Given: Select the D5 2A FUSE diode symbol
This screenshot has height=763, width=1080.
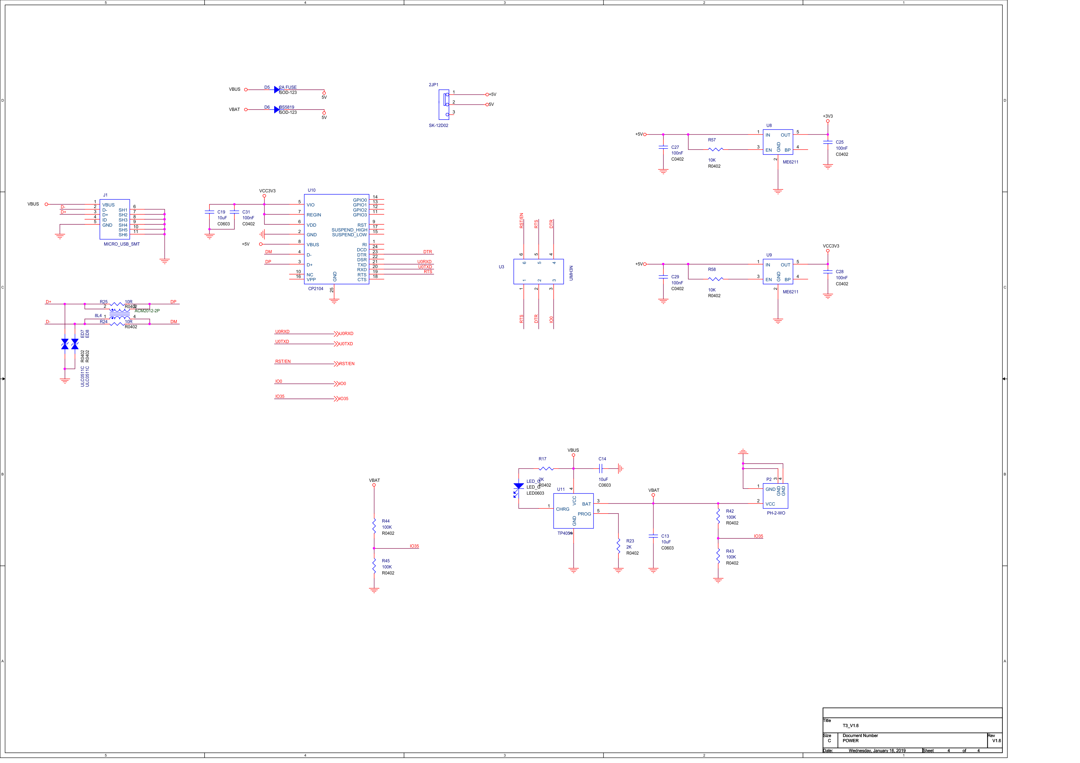Looking at the screenshot, I should tap(277, 89).
